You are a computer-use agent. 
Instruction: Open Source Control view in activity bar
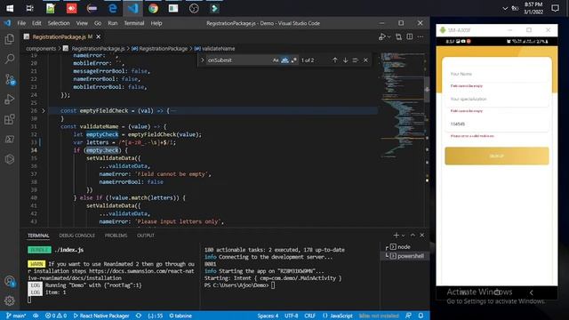pos(10,79)
